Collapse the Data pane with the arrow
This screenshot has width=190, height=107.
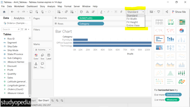tap(30, 18)
